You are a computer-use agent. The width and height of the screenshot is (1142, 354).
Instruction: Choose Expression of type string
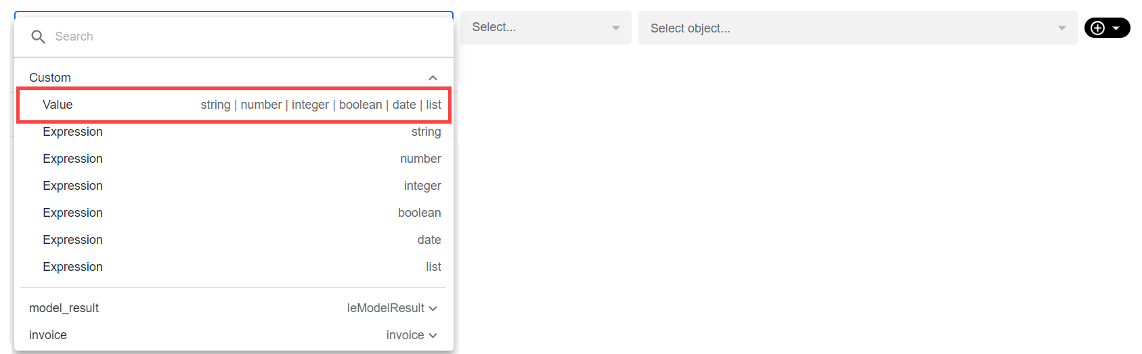234,132
